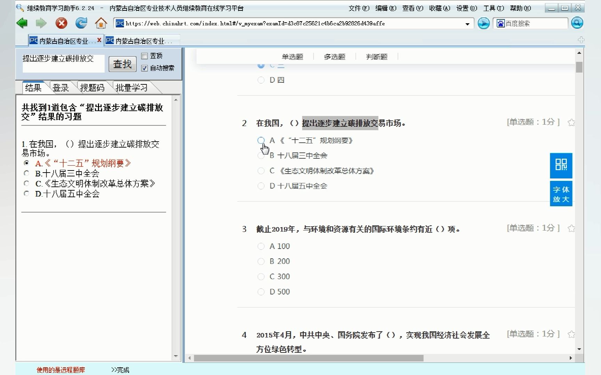The height and width of the screenshot is (375, 601).
Task: Switch to the 批量学习 tab
Action: [x=131, y=87]
